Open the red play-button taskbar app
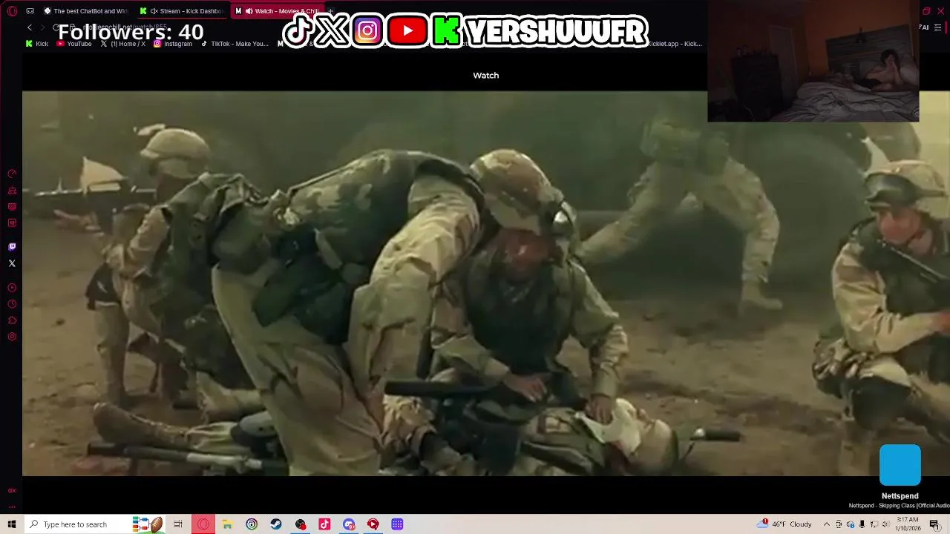The image size is (950, 534). point(373,524)
